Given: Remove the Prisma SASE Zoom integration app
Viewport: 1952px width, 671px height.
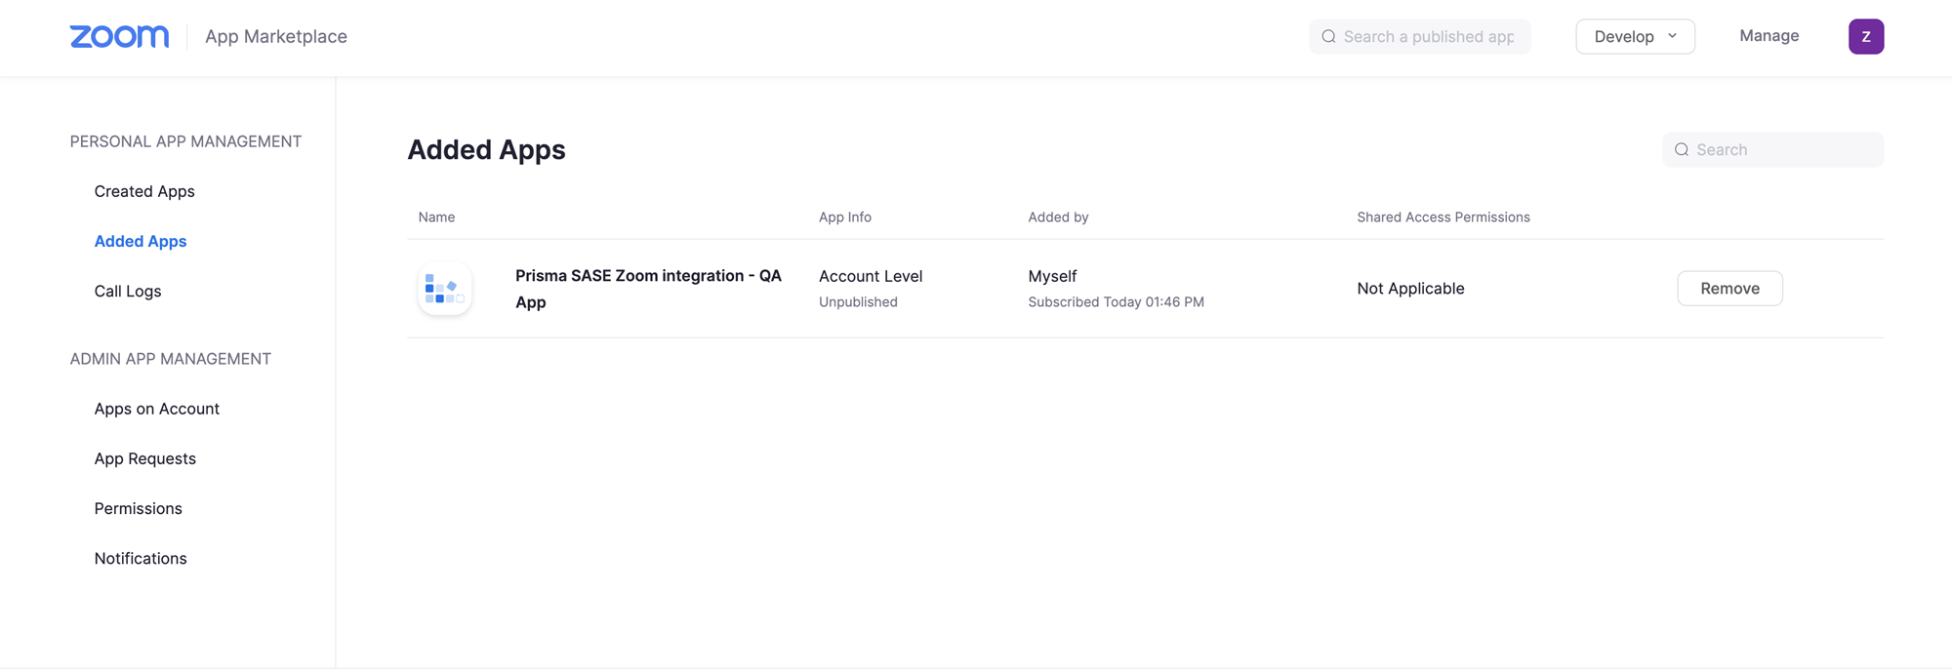Looking at the screenshot, I should 1729,289.
